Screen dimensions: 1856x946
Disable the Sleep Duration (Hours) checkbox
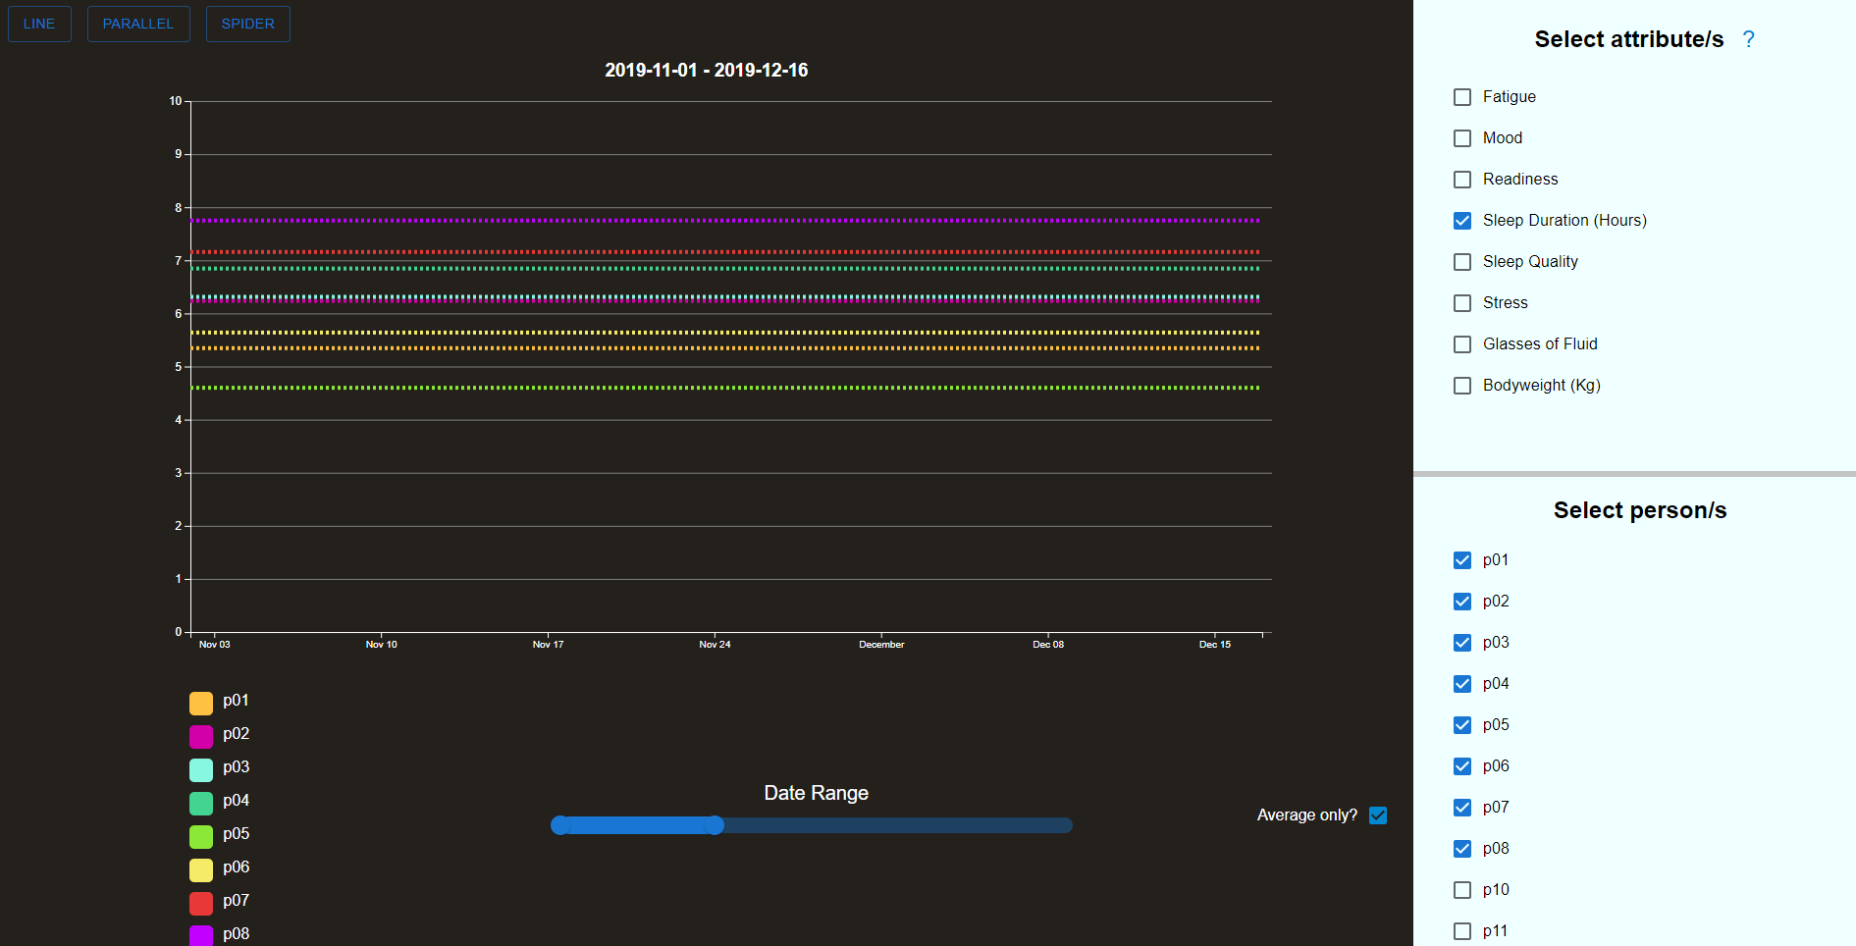1461,220
